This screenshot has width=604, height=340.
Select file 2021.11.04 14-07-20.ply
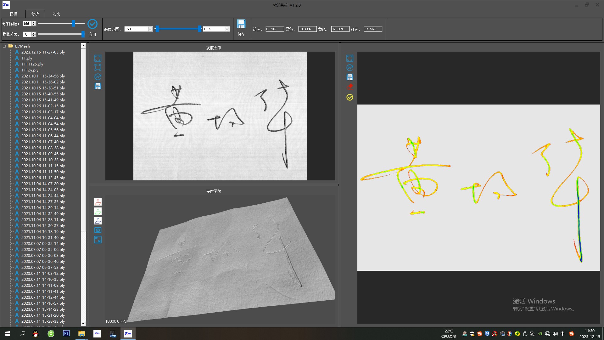coord(43,184)
